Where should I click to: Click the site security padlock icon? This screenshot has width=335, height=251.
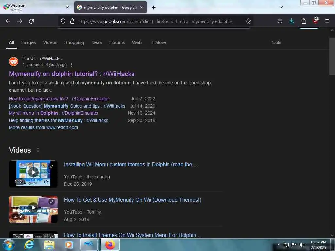coord(72,21)
